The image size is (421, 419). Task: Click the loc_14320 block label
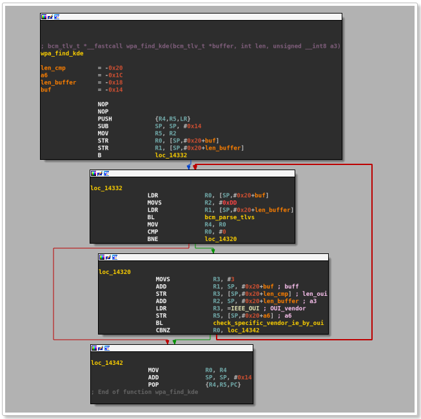tap(115, 272)
